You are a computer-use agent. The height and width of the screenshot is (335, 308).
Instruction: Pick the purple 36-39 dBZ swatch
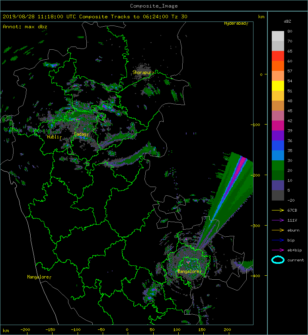pyautogui.click(x=278, y=136)
